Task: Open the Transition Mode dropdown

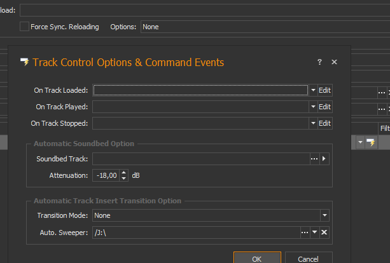Action: pyautogui.click(x=324, y=216)
